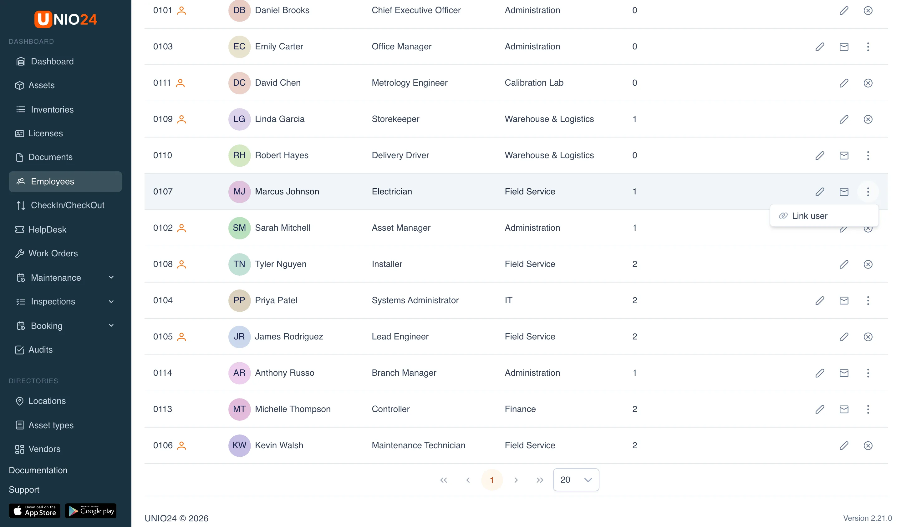Open Locations directory
Viewport: 901px width, 527px height.
(x=65, y=401)
